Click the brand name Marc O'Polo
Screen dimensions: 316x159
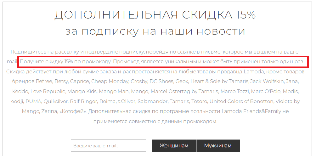tap(266, 91)
